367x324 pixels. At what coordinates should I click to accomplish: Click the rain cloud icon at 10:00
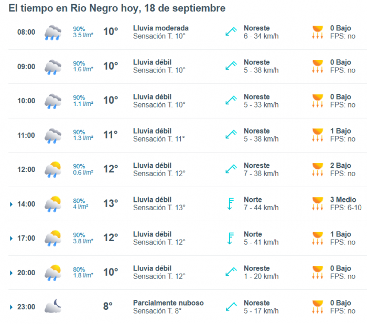point(52,101)
